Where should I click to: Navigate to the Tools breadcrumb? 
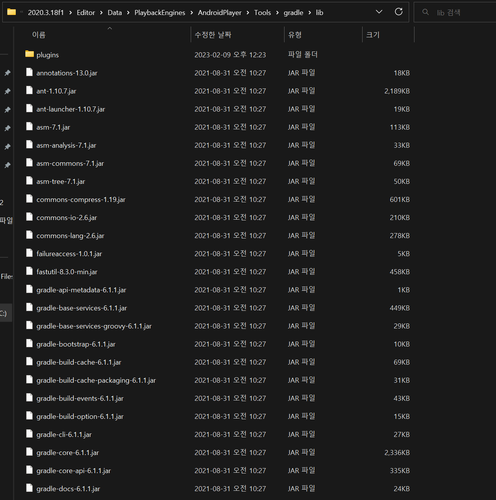point(263,13)
